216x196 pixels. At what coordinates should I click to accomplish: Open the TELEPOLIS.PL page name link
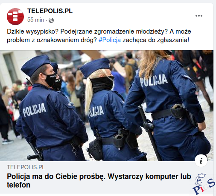[x=50, y=11]
